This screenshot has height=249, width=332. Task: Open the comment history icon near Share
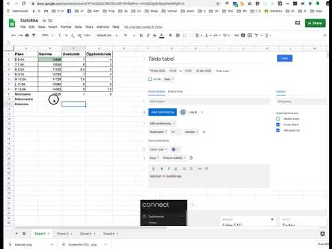[x=297, y=23]
